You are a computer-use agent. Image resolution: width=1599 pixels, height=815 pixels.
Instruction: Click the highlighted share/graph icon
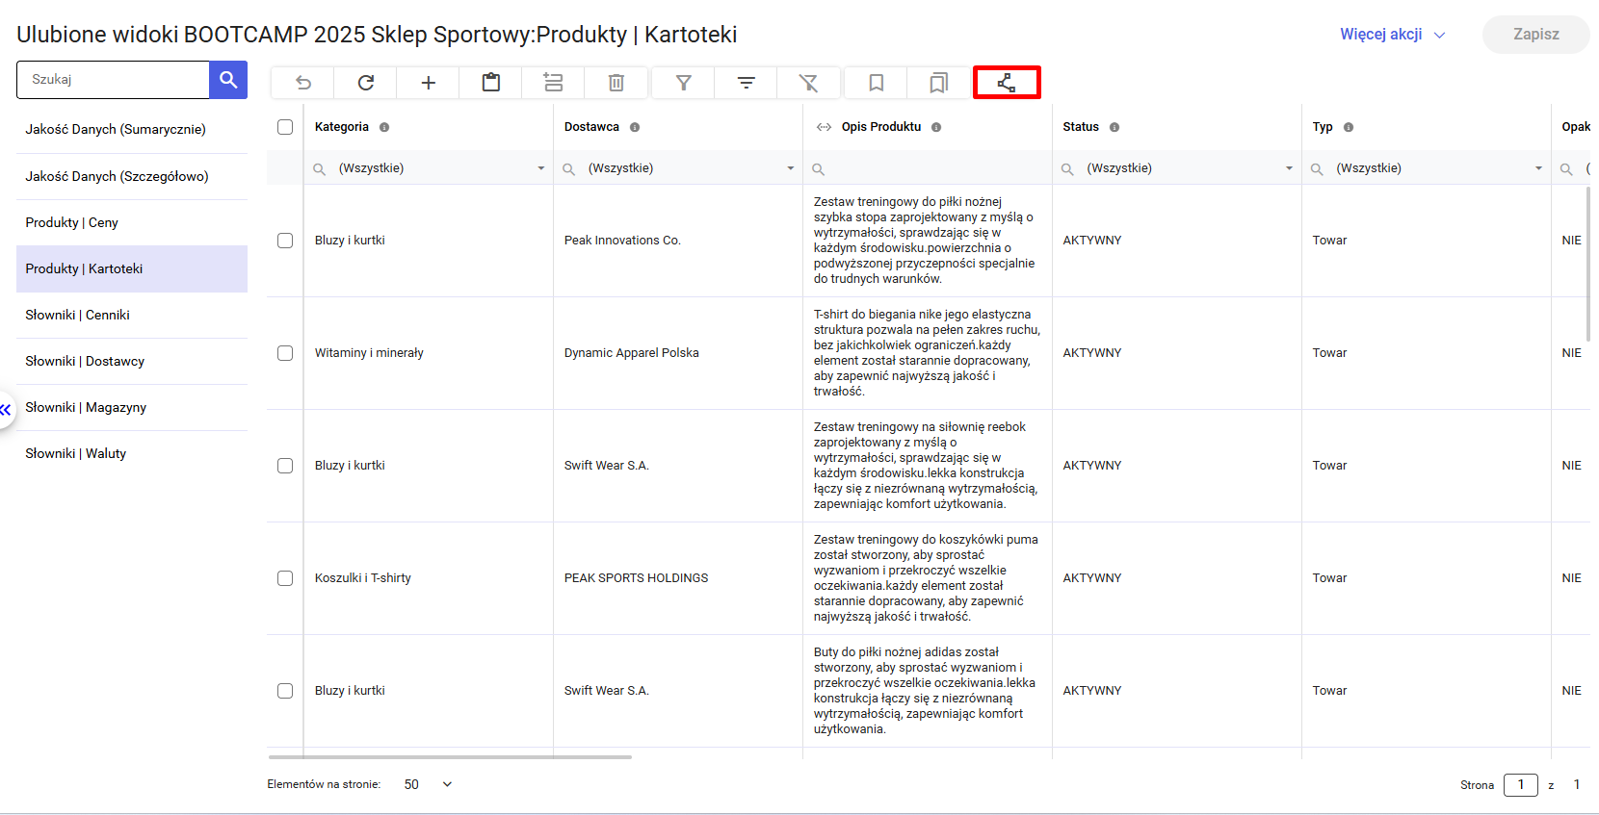pos(1007,83)
